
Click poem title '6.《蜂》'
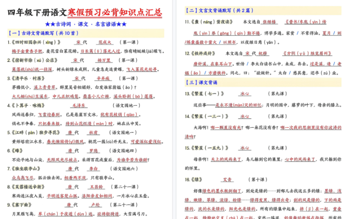pyautogui.click(x=15, y=151)
